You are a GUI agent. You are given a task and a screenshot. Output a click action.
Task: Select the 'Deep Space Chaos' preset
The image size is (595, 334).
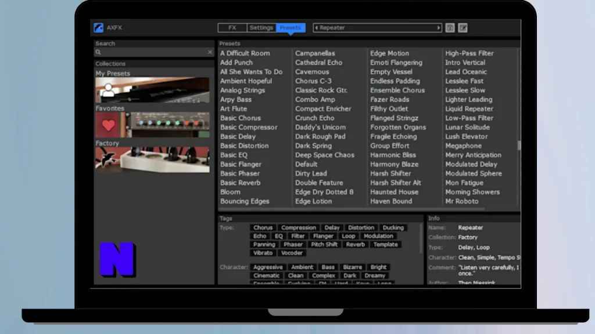pyautogui.click(x=325, y=155)
